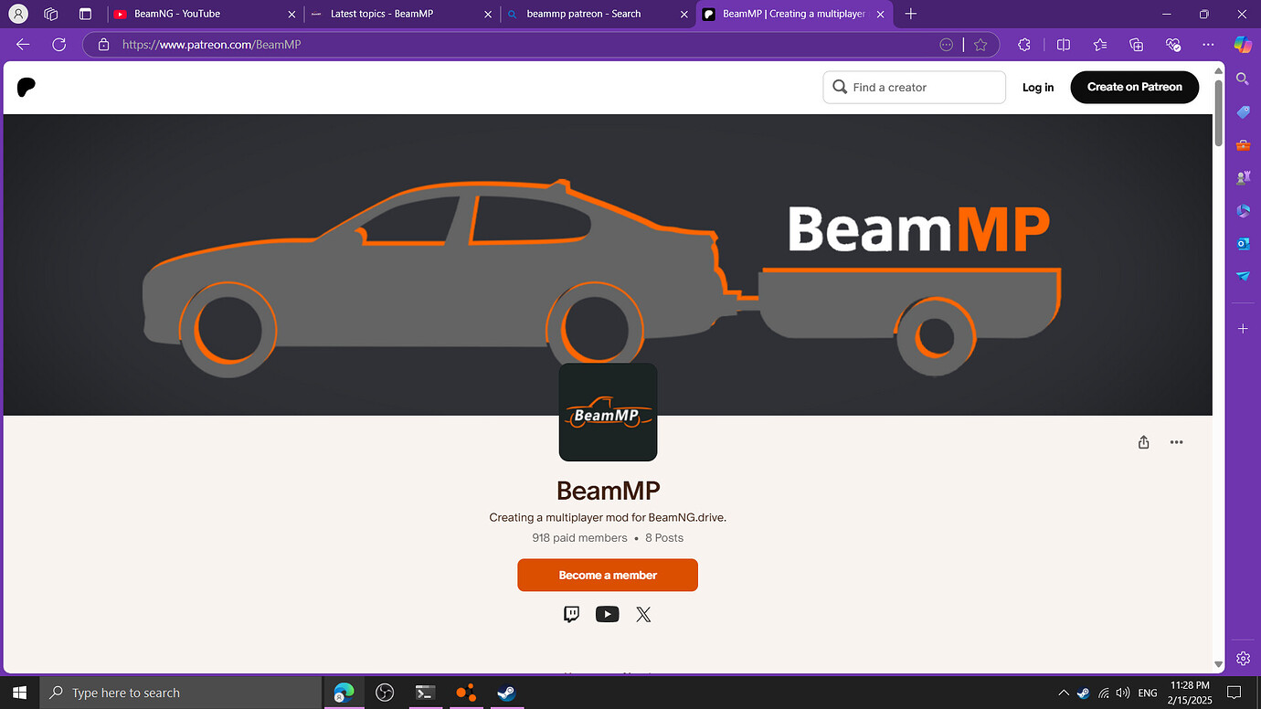Click the browser back arrow
Image resolution: width=1261 pixels, height=709 pixels.
click(23, 45)
